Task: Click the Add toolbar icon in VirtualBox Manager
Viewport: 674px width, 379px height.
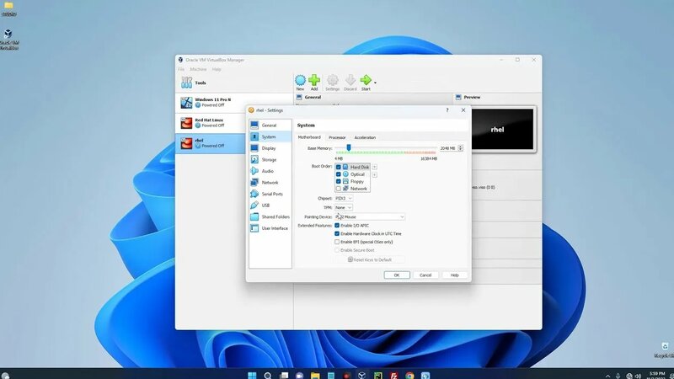Action: [314, 82]
